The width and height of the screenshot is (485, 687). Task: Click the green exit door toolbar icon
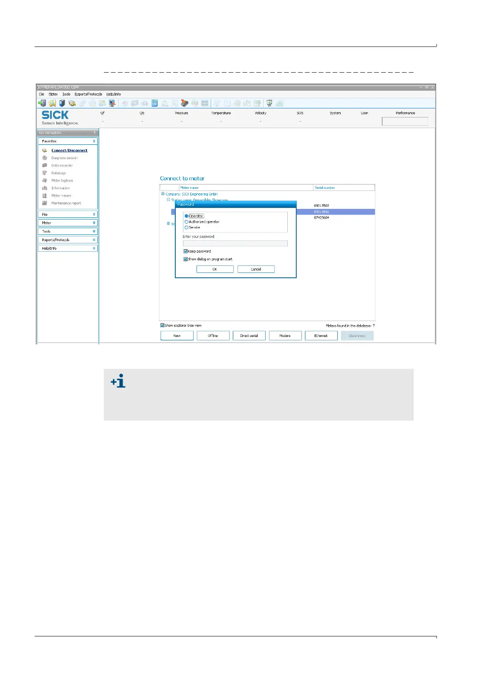click(x=42, y=103)
